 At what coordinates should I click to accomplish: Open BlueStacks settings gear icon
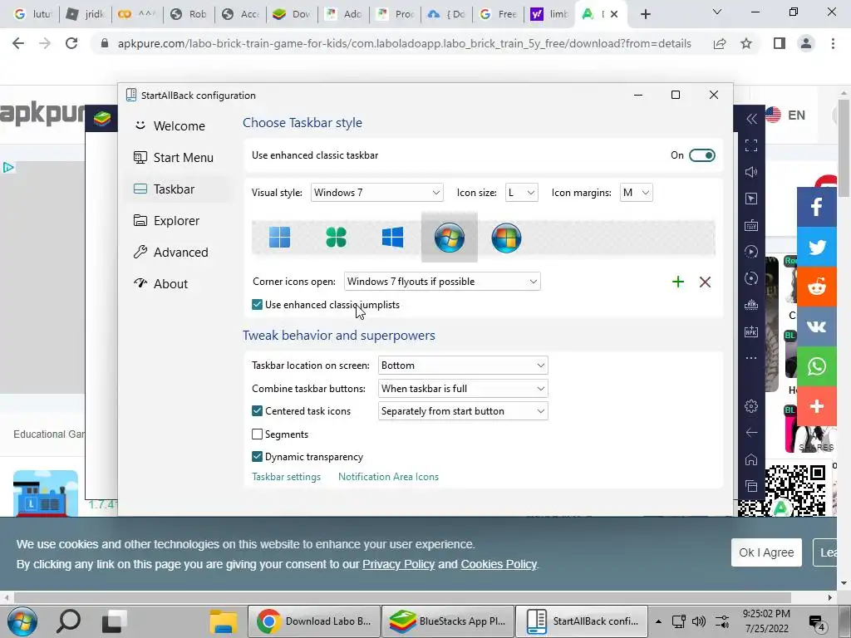[751, 405]
